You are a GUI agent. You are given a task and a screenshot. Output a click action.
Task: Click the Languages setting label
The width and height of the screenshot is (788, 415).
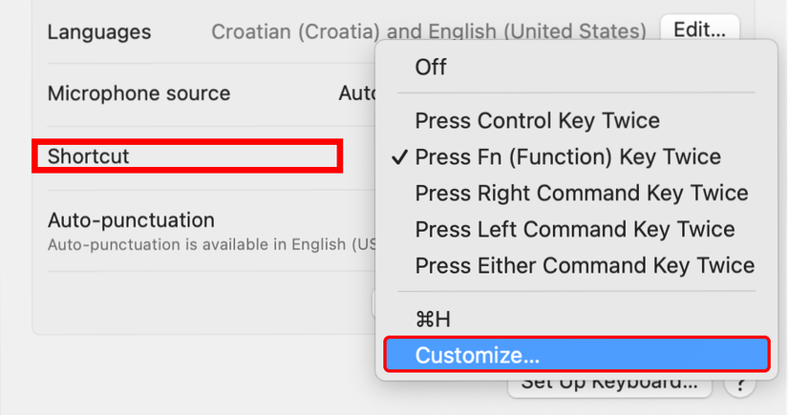pyautogui.click(x=99, y=31)
